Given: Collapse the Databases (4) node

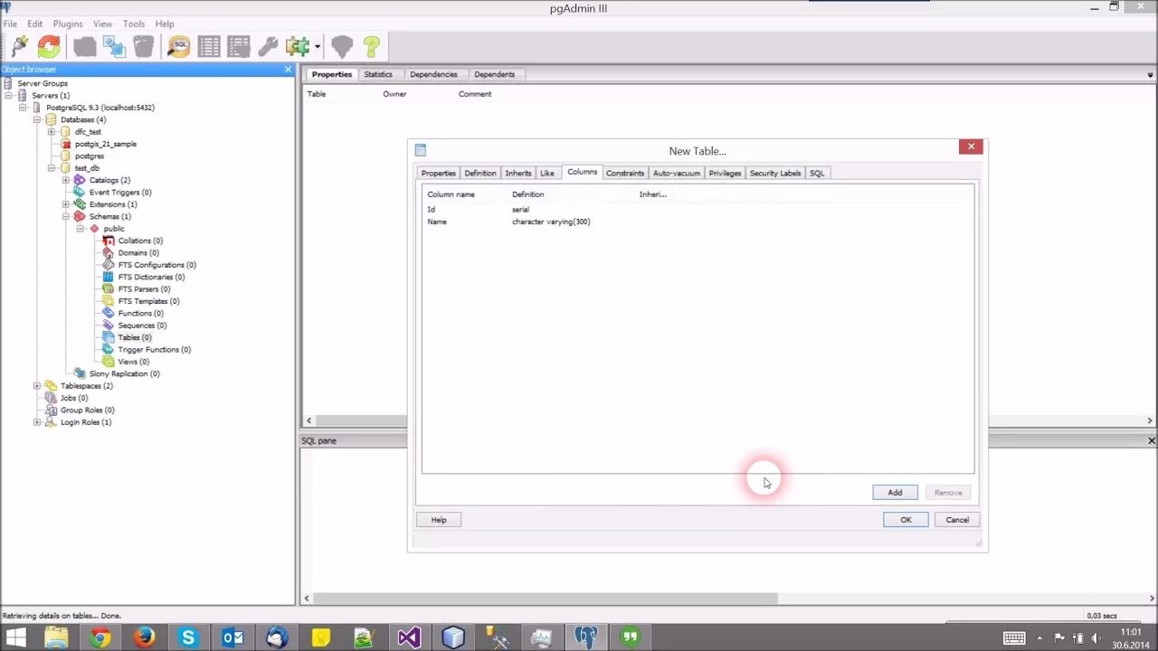Looking at the screenshot, I should click(x=37, y=119).
